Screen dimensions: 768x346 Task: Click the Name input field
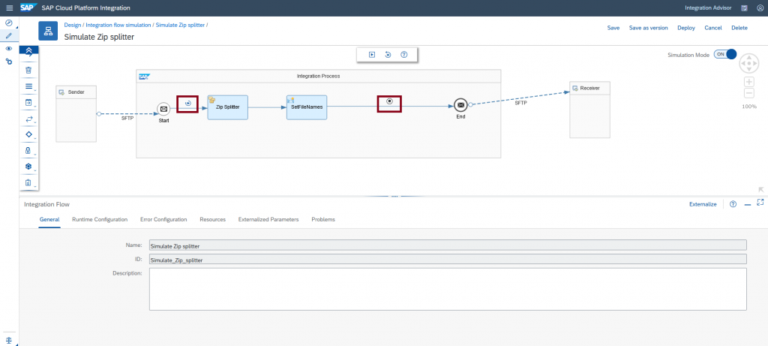(x=448, y=245)
